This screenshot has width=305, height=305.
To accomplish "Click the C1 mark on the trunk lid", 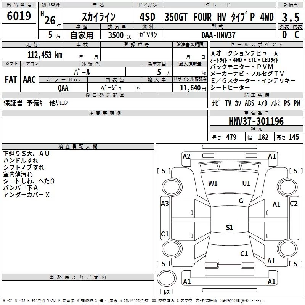I will (x=244, y=254).
